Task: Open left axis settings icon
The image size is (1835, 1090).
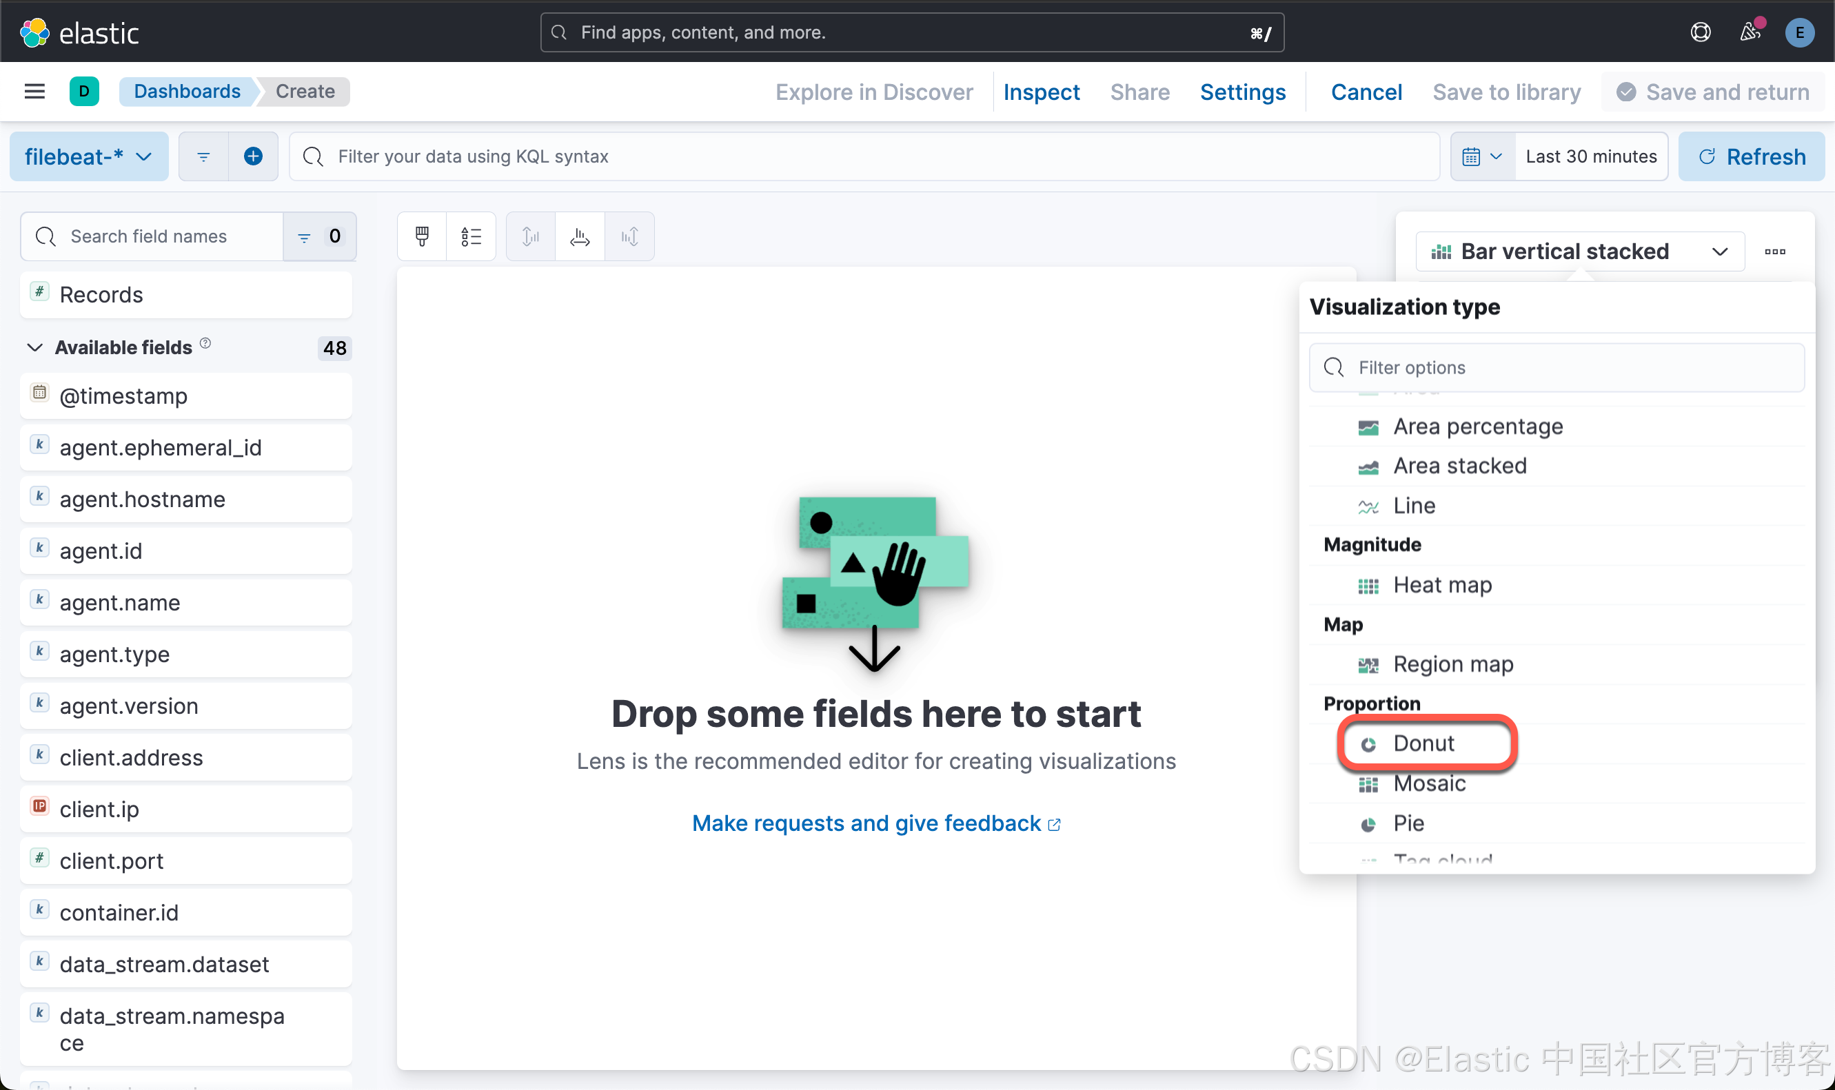Action: [x=531, y=236]
